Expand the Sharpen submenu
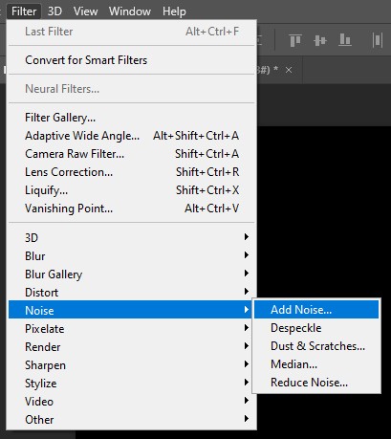The image size is (391, 439). (x=131, y=364)
